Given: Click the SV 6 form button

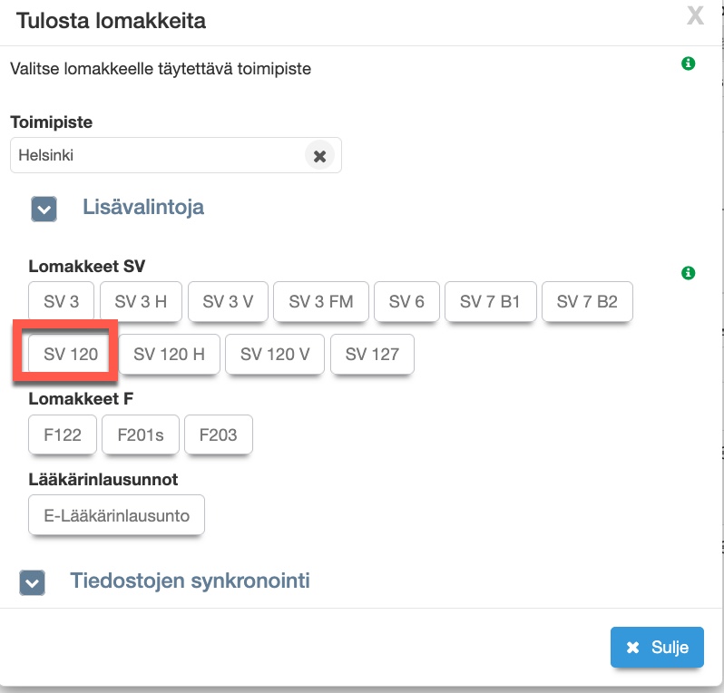Looking at the screenshot, I should pyautogui.click(x=406, y=302).
